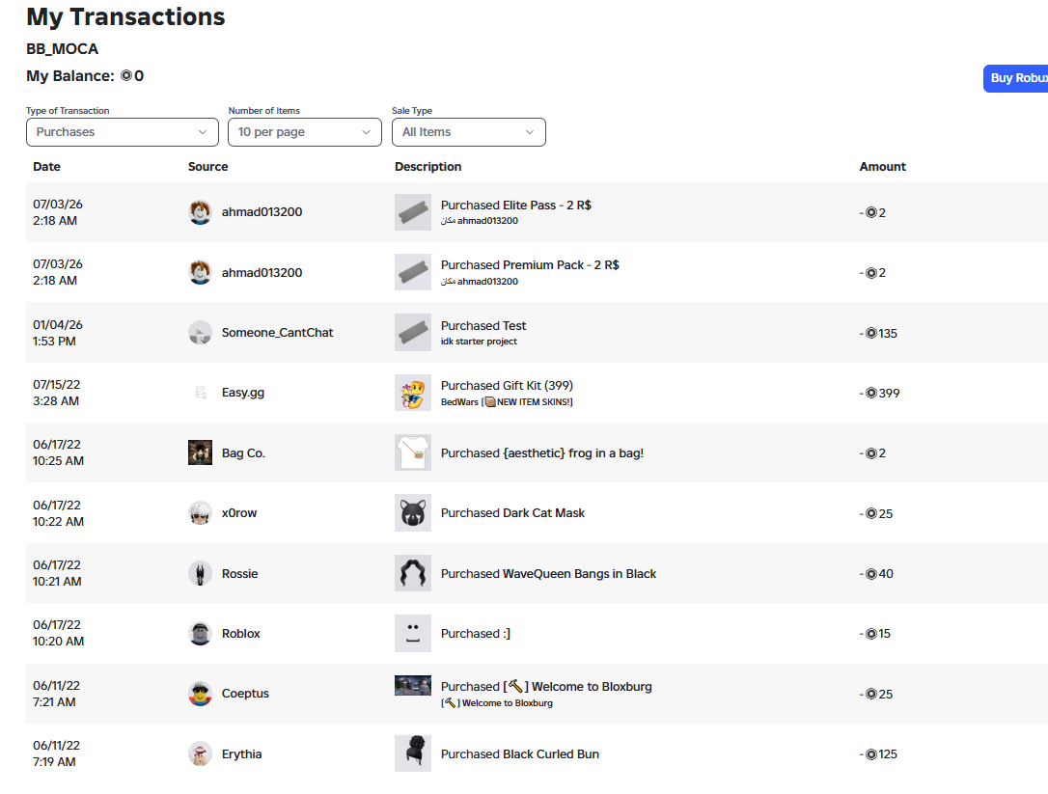Open the 10 per page dropdown
Viewport: 1048px width, 794px height.
pos(305,132)
